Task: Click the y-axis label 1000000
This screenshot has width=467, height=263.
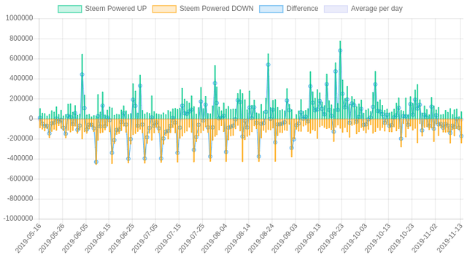Action: [x=19, y=18]
